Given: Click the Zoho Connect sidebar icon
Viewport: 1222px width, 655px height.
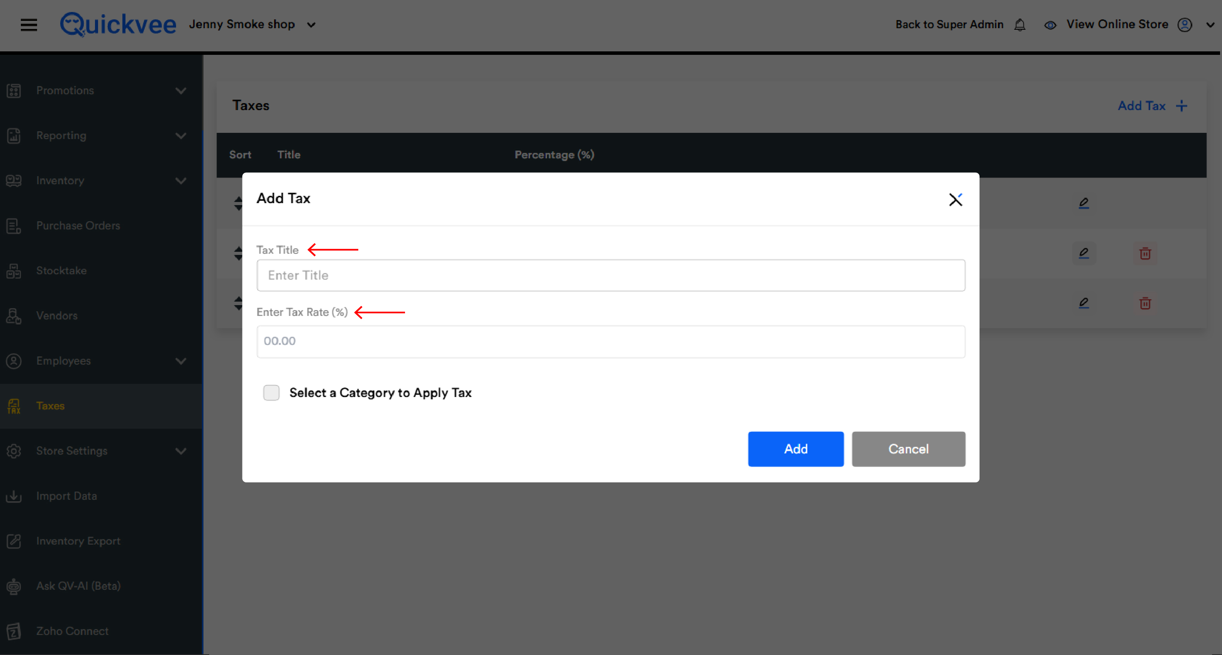Looking at the screenshot, I should (14, 631).
